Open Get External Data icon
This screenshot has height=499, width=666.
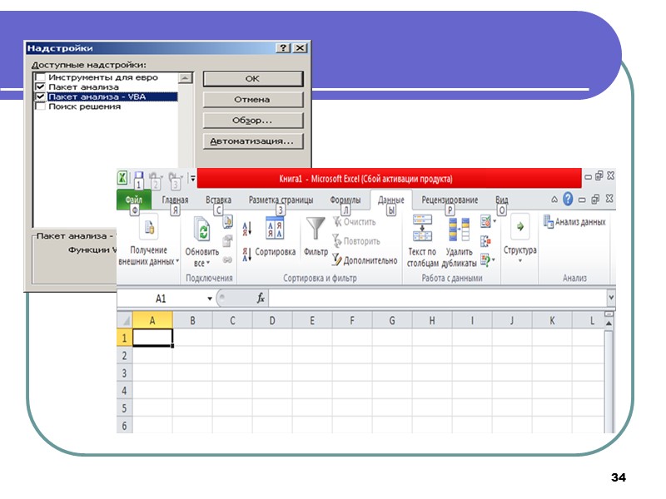tap(149, 227)
